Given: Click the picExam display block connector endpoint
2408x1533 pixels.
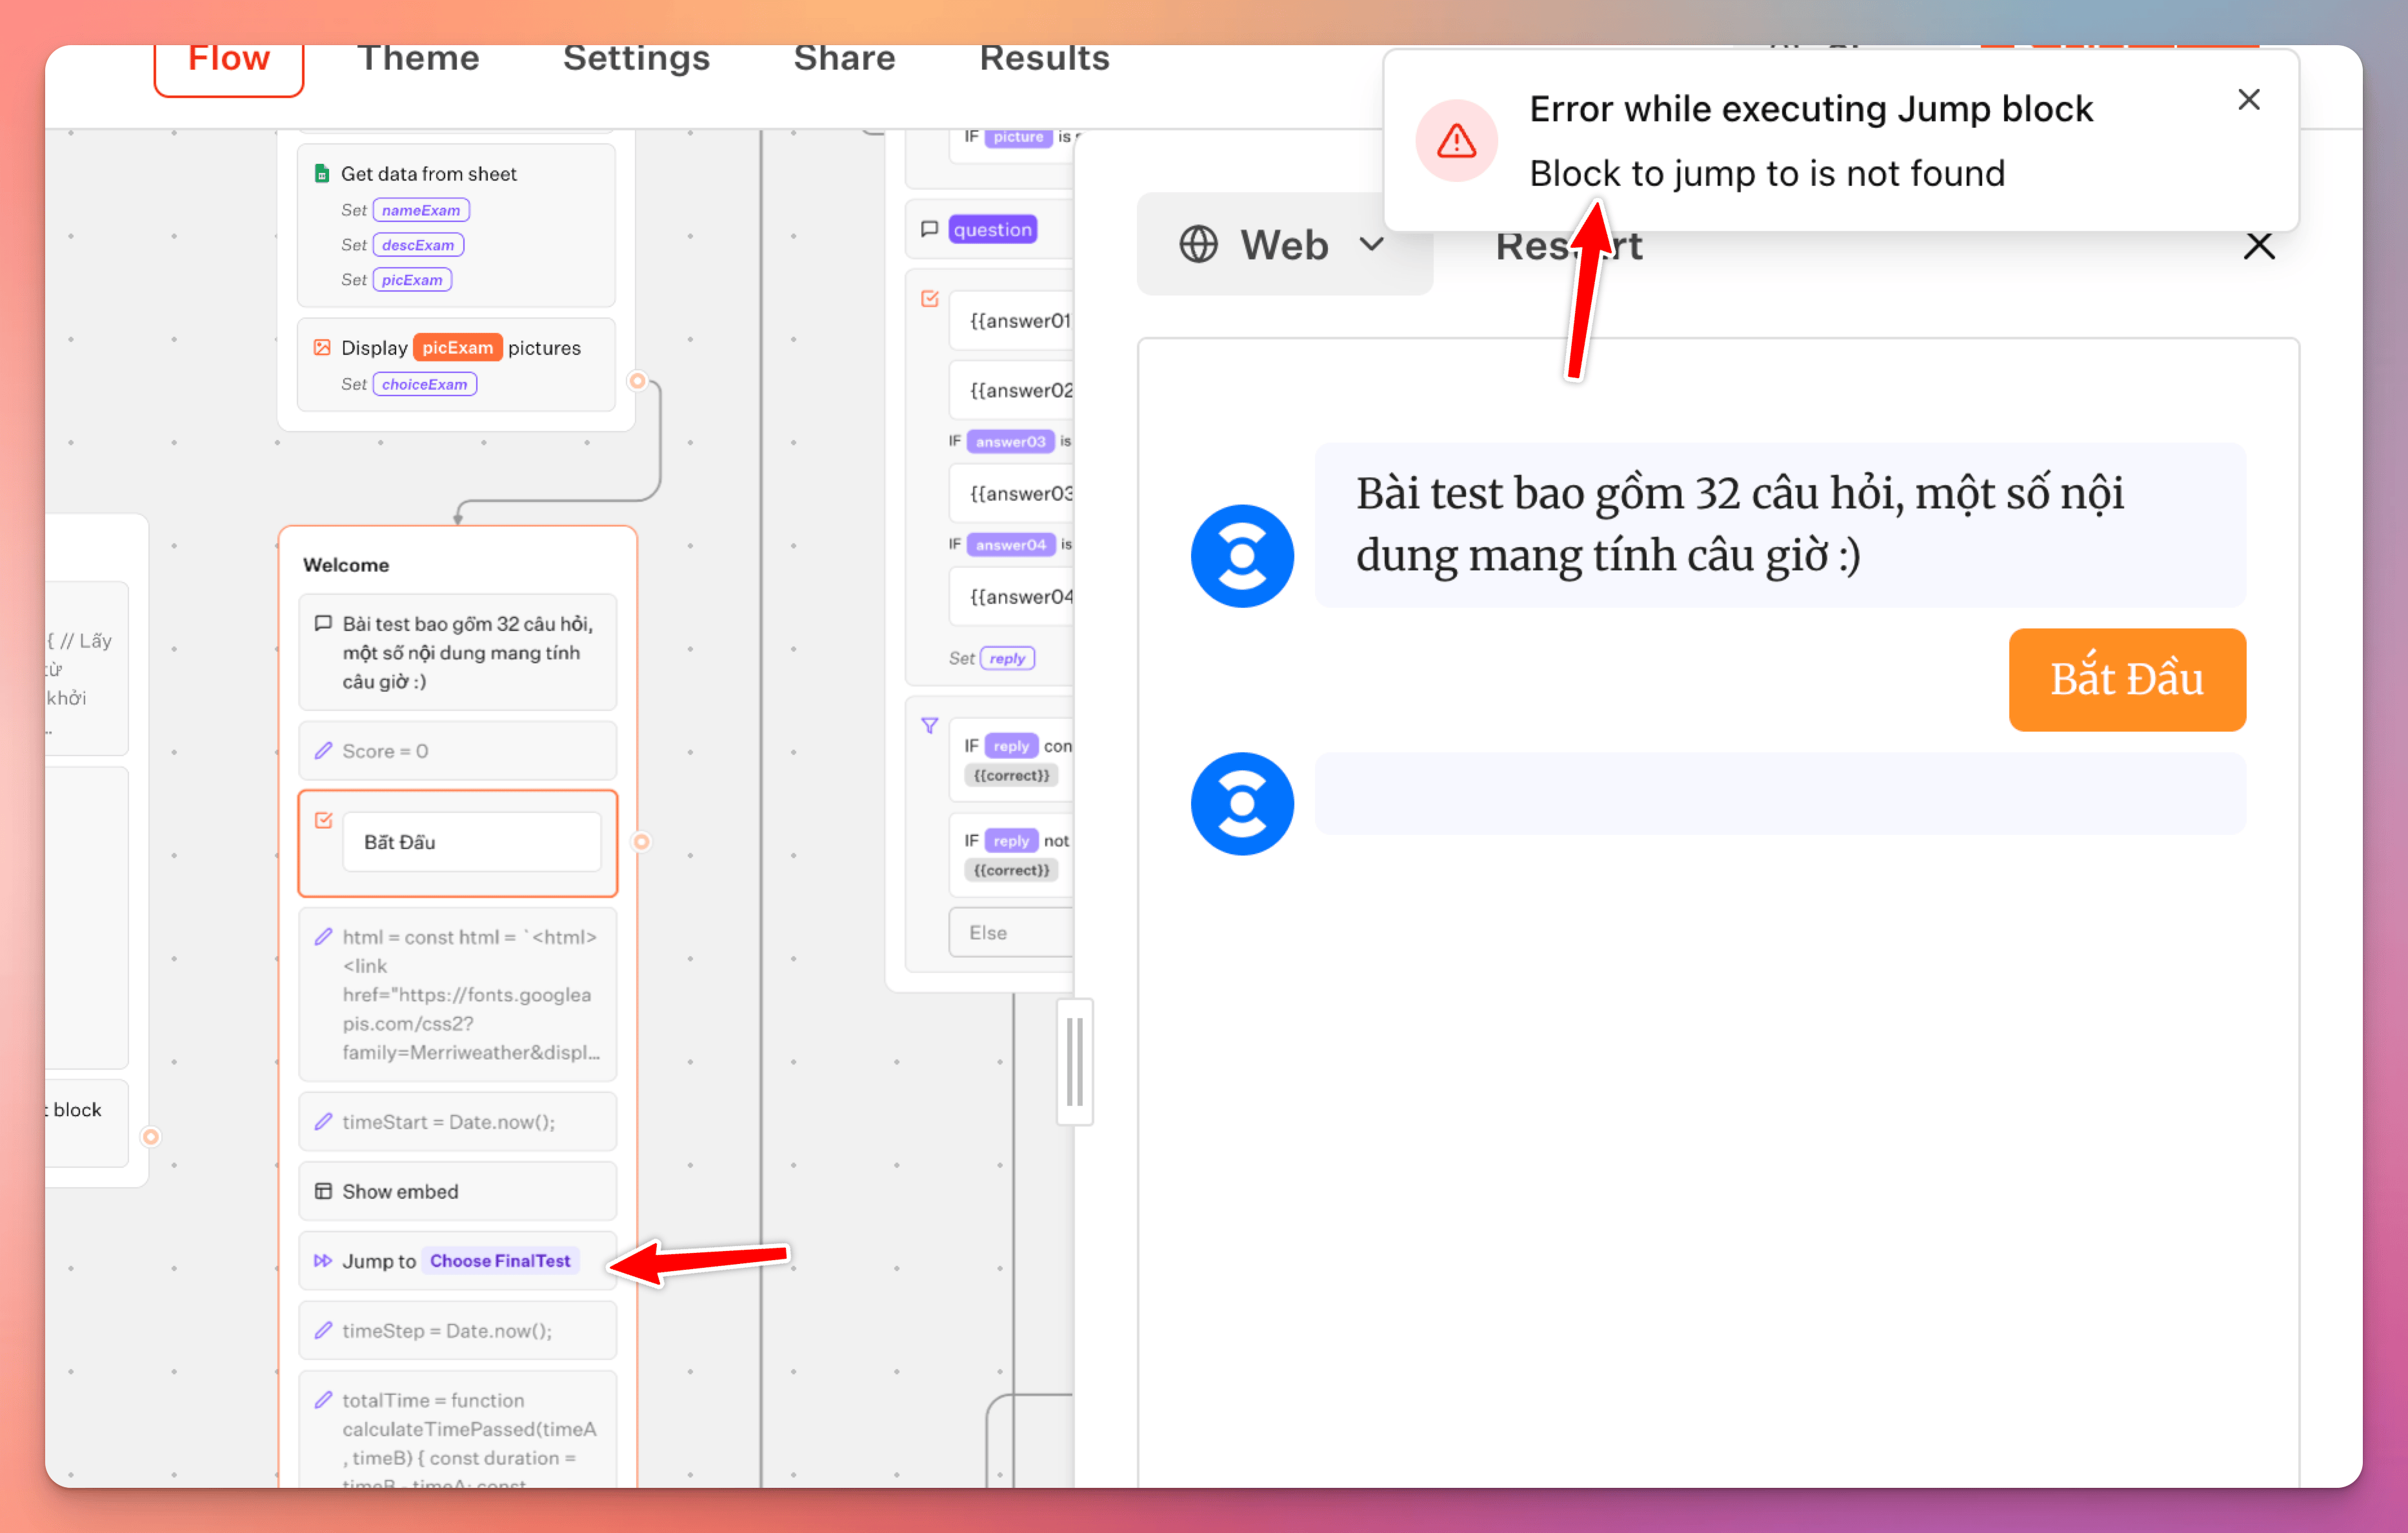Looking at the screenshot, I should (637, 381).
